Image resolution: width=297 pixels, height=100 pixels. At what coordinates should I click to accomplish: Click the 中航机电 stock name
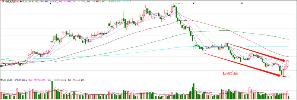(x=10, y=2)
